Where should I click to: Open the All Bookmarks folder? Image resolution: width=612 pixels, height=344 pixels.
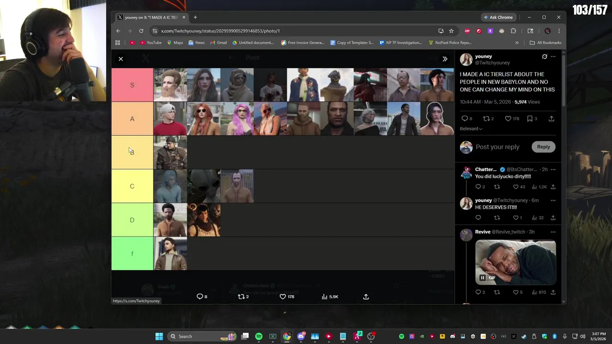pyautogui.click(x=546, y=43)
